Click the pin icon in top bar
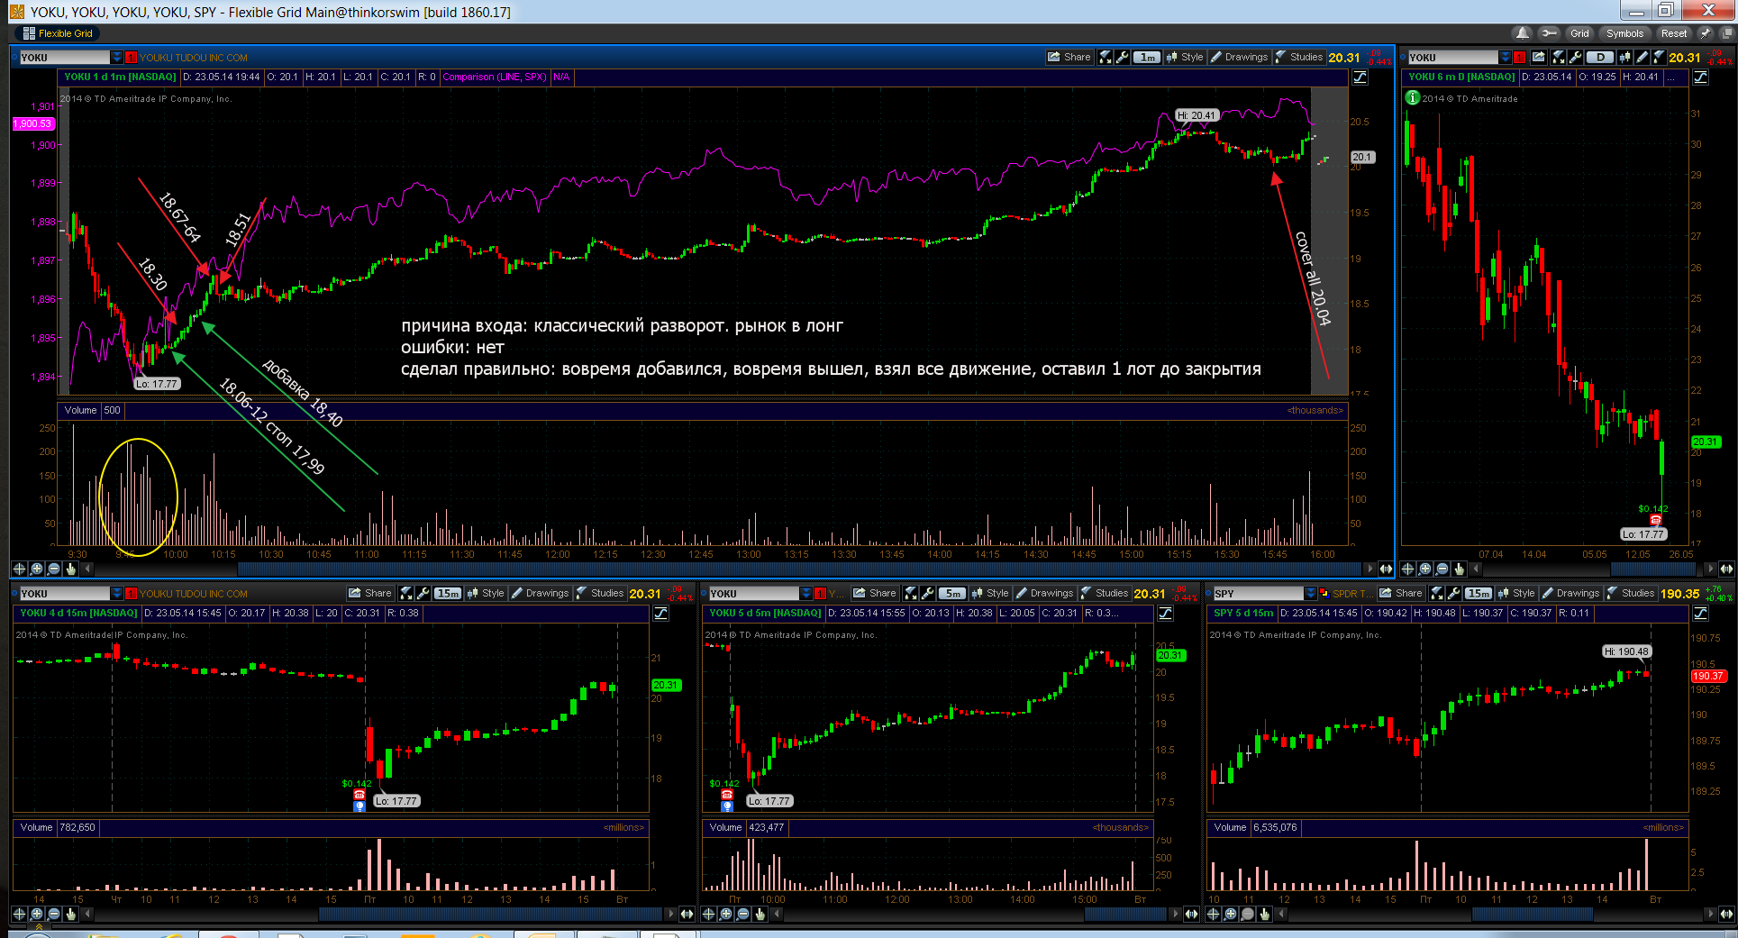This screenshot has height=938, width=1738. [1705, 33]
